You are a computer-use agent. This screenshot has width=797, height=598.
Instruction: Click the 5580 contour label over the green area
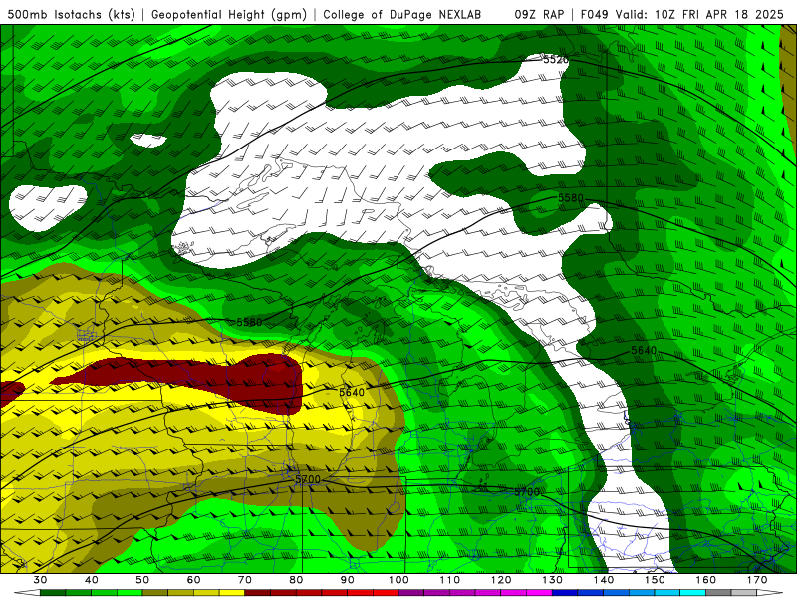pyautogui.click(x=249, y=322)
